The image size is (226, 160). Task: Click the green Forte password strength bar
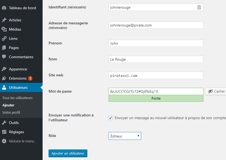pos(156,98)
